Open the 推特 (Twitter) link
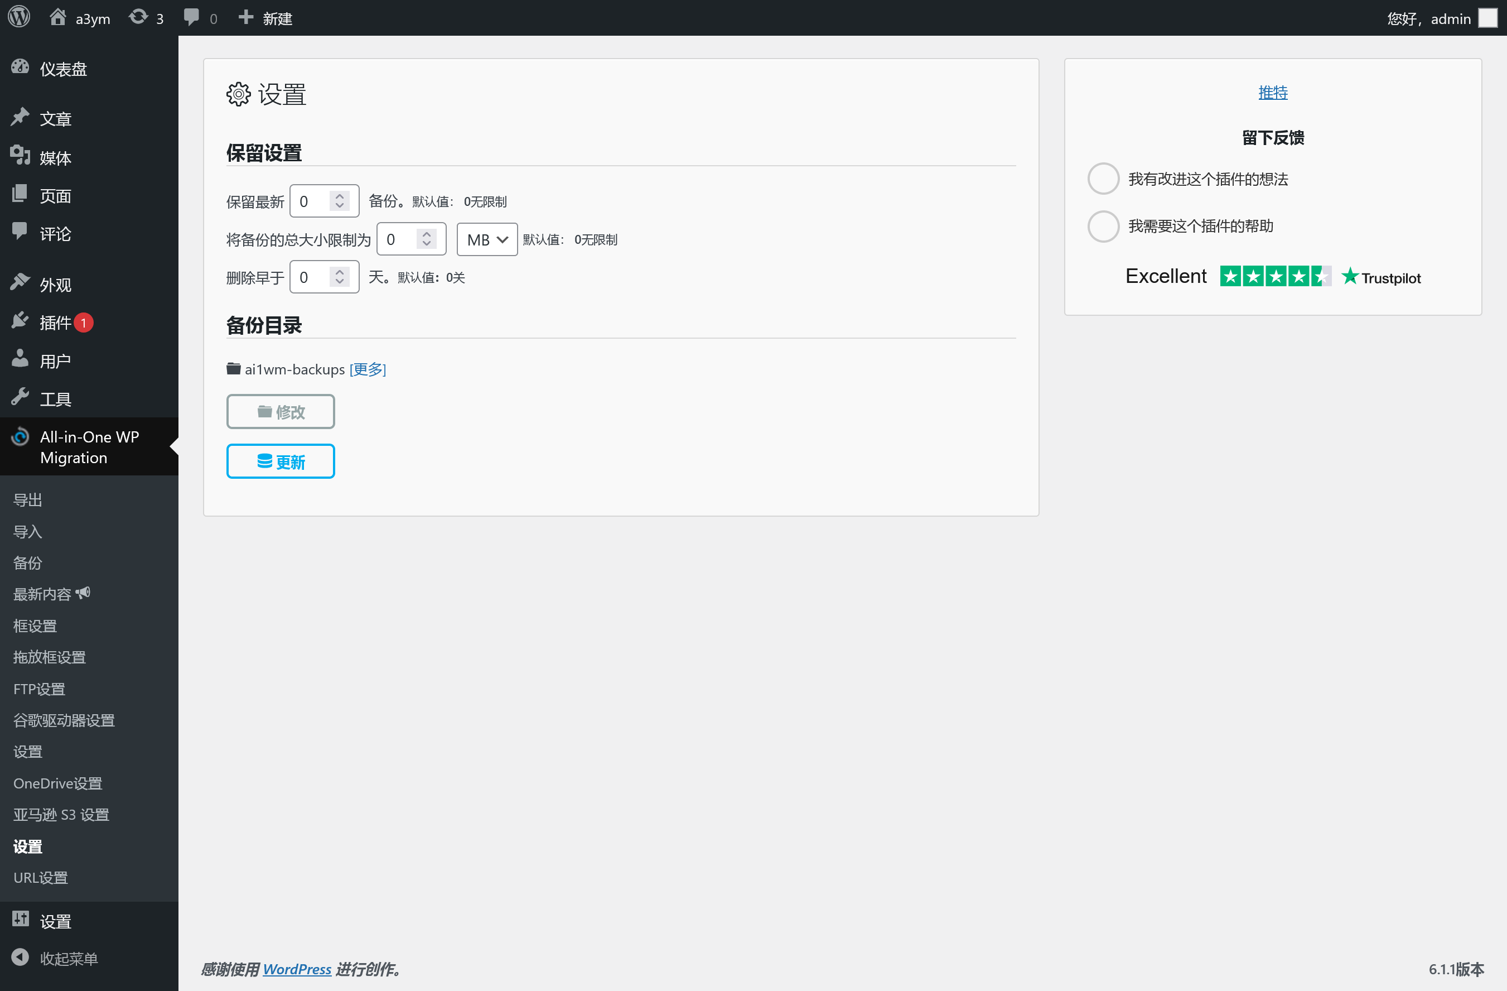This screenshot has height=991, width=1507. click(1273, 93)
